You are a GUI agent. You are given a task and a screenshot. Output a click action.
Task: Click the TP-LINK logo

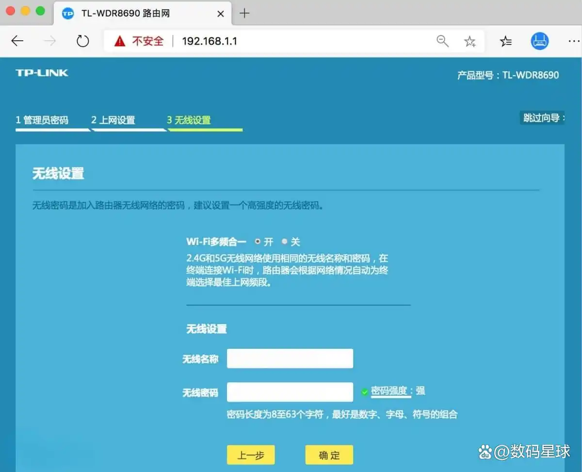point(41,72)
